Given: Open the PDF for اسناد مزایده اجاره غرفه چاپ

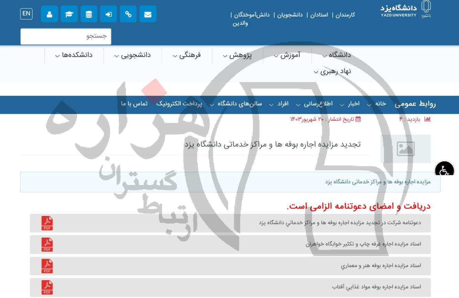Looking at the screenshot, I should [x=47, y=244].
